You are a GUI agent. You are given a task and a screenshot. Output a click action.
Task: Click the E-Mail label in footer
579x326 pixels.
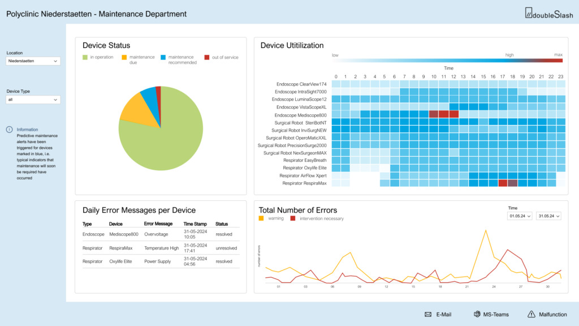443,315
